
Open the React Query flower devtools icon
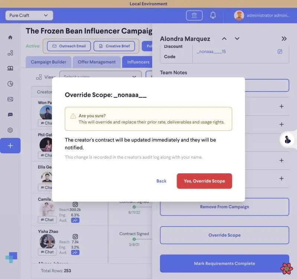pyautogui.click(x=287, y=268)
